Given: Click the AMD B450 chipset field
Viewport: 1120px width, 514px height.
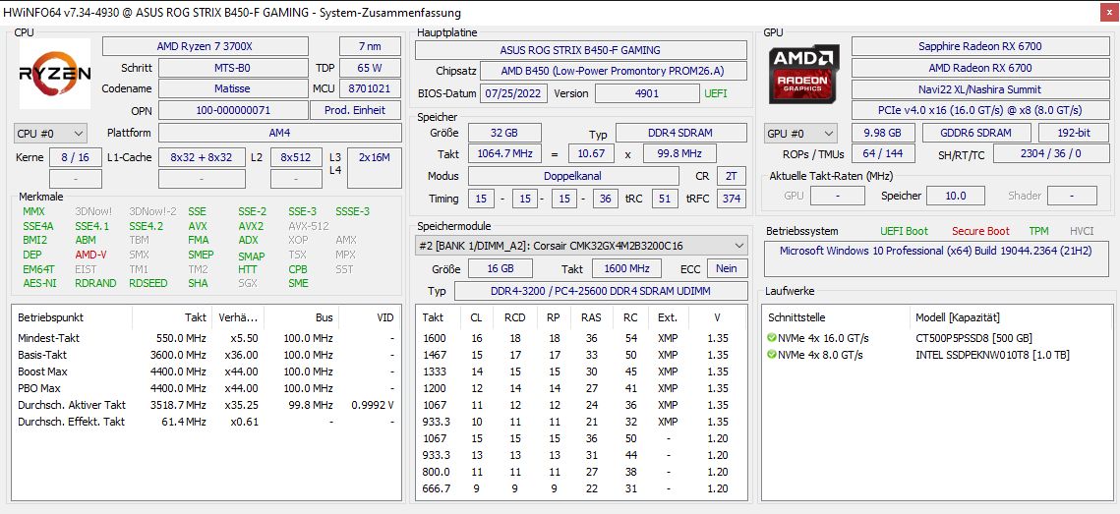Looking at the screenshot, I should point(613,72).
